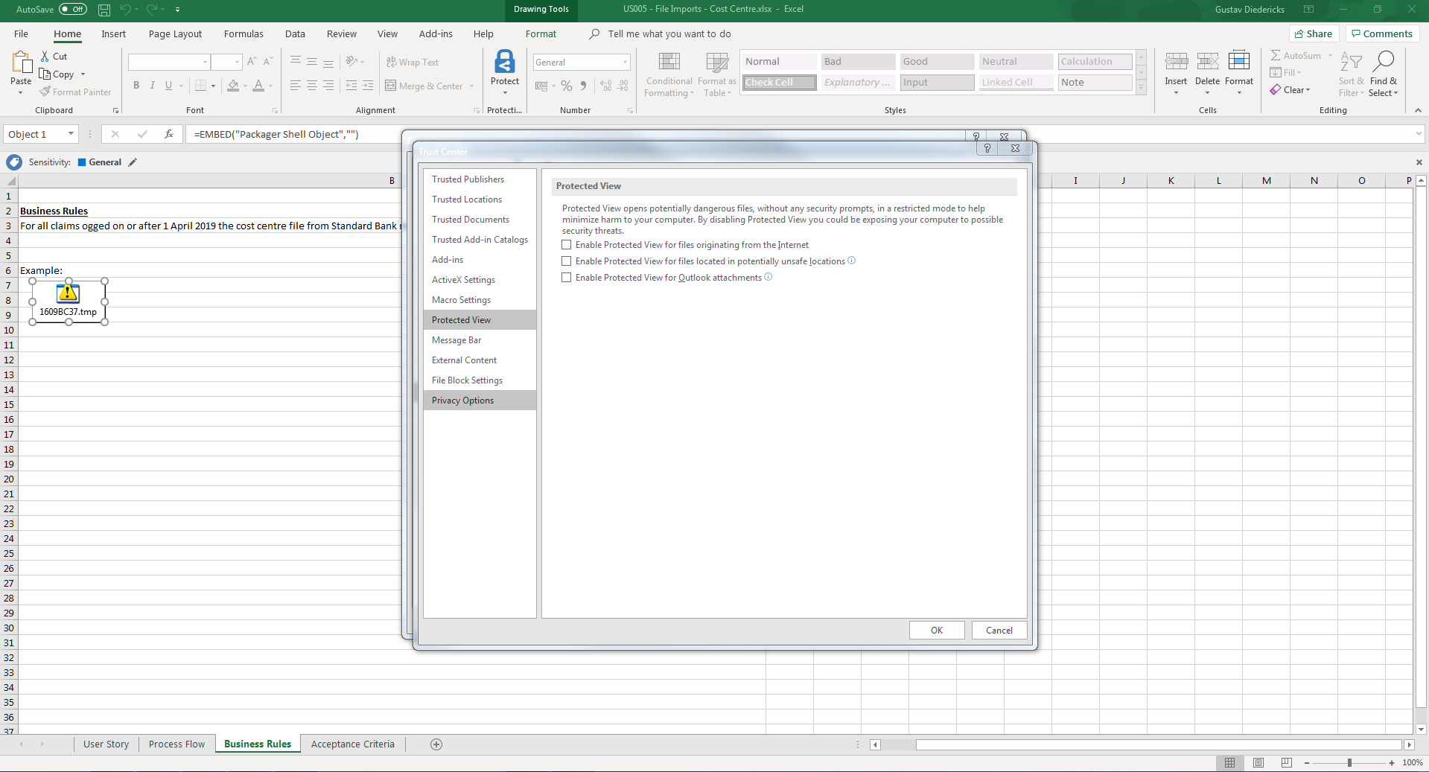Screen dimensions: 1429x772
Task: Click the Format Painter brush
Action: pyautogui.click(x=45, y=92)
